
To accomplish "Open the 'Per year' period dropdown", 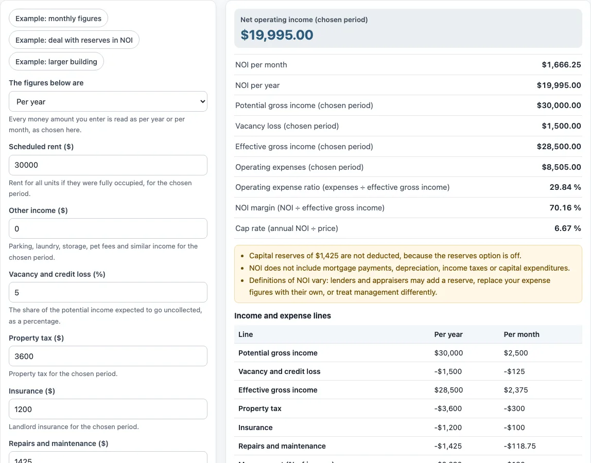I will pyautogui.click(x=108, y=101).
